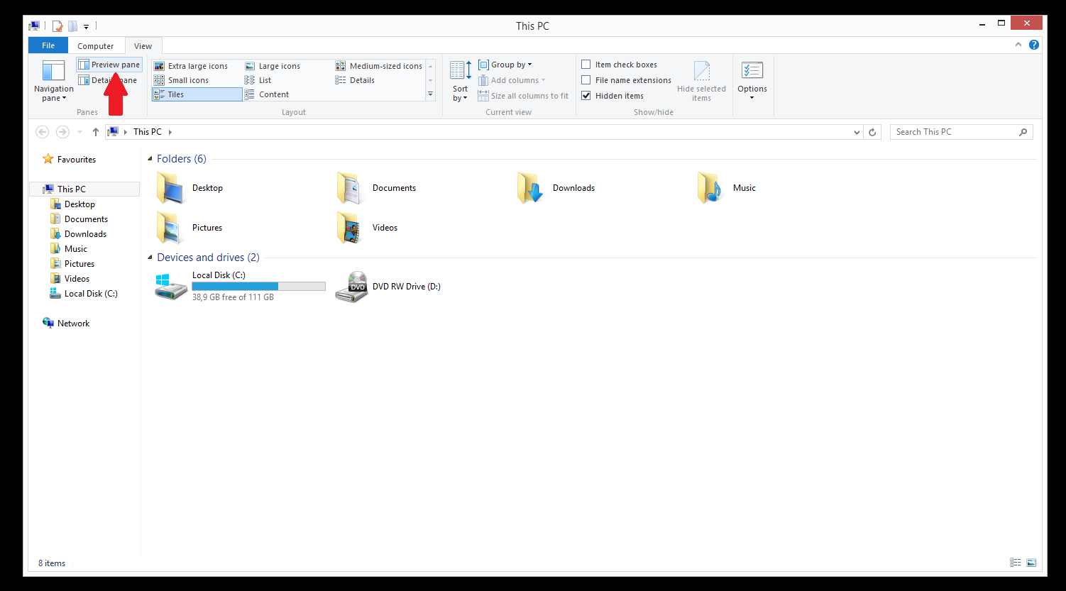This screenshot has height=591, width=1066.
Task: Select the DVD RW Drive (D:) icon
Action: 352,287
